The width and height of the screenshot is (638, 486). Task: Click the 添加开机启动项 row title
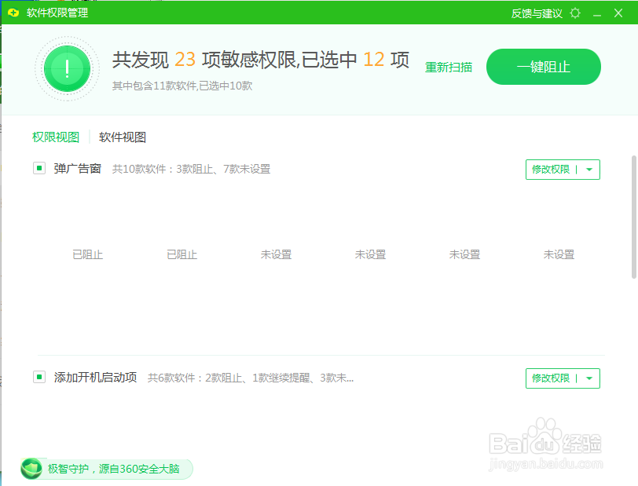[x=95, y=378]
